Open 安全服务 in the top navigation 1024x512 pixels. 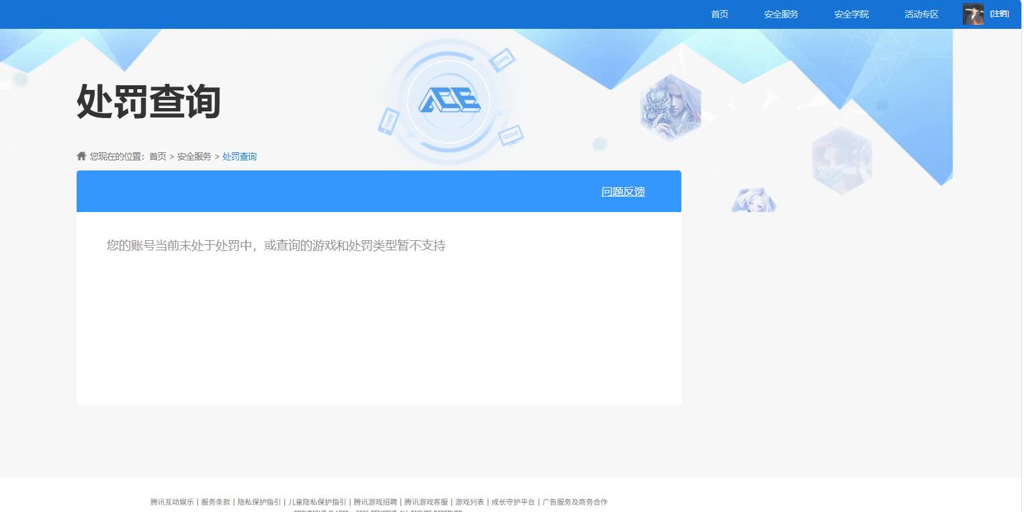[781, 14]
